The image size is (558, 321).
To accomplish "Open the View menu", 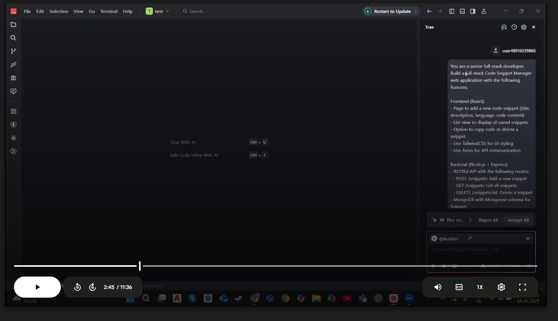I will pos(79,11).
